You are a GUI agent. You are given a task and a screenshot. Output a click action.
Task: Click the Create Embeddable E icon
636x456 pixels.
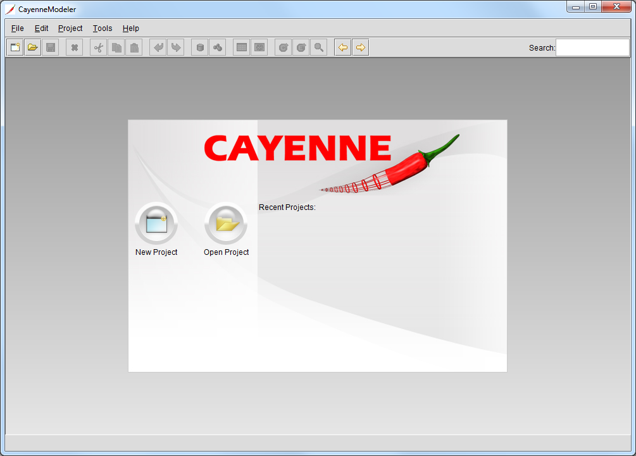point(301,47)
